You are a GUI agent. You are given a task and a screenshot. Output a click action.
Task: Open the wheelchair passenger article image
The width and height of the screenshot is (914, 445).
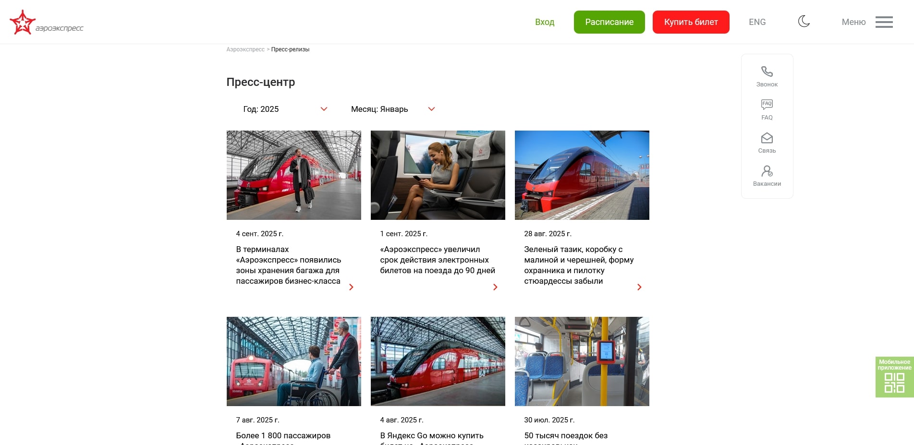pyautogui.click(x=293, y=361)
